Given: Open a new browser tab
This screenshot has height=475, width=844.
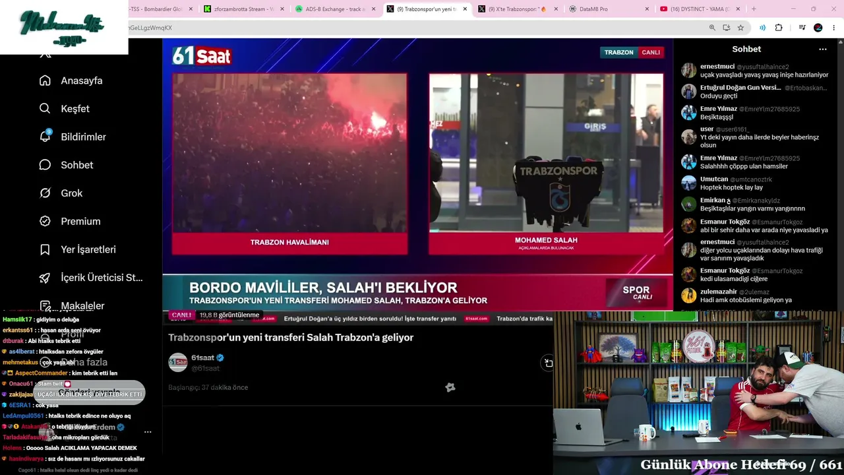Looking at the screenshot, I should coord(754,9).
